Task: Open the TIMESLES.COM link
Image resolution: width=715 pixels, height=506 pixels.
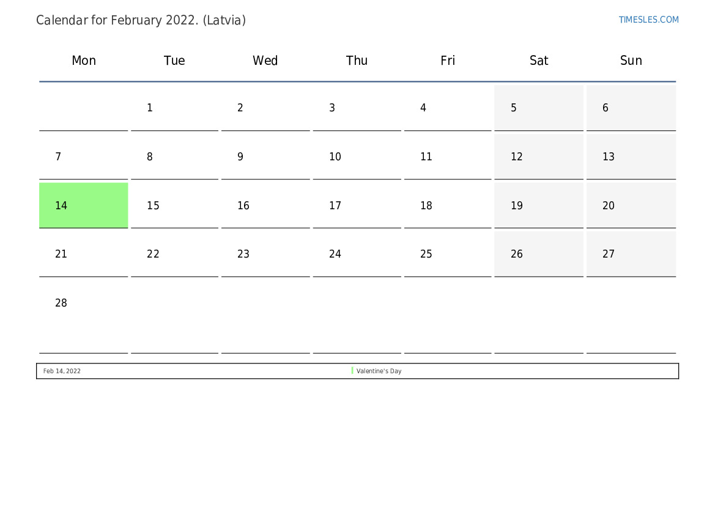Action: pos(648,20)
